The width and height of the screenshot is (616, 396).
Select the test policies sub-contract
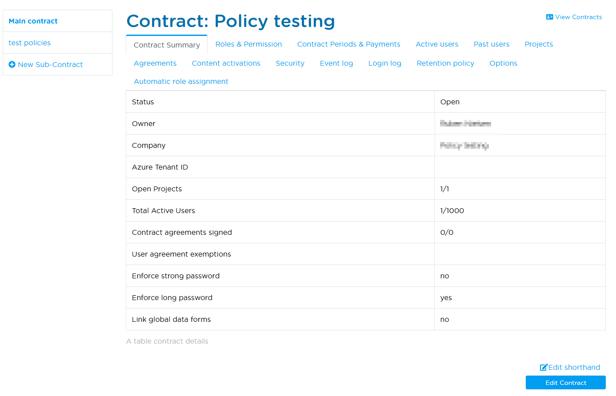click(x=29, y=43)
